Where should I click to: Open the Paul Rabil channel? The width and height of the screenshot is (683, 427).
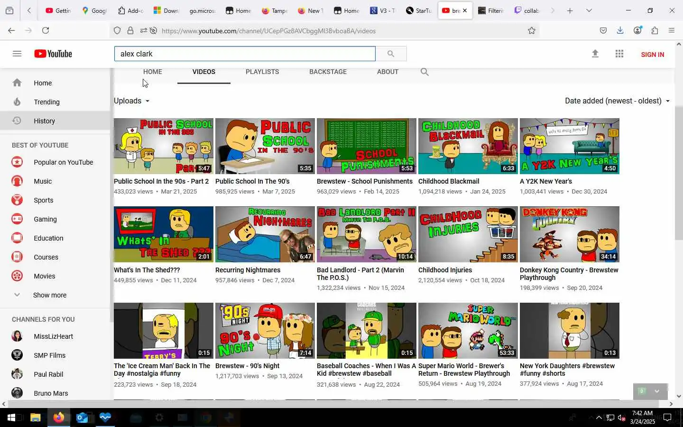pyautogui.click(x=48, y=374)
